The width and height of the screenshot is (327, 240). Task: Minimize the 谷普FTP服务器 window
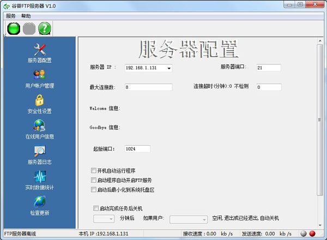pyautogui.click(x=289, y=4)
